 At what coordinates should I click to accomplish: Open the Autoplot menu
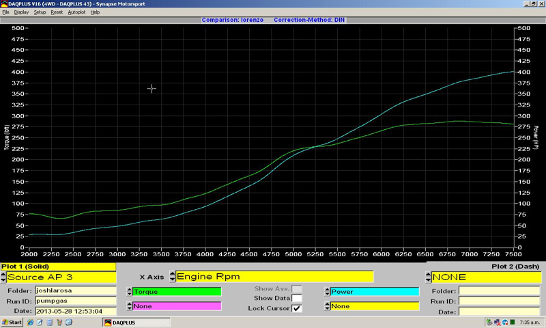76,12
